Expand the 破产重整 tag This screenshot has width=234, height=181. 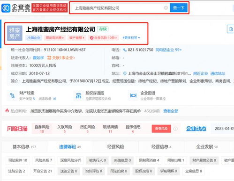76,38
